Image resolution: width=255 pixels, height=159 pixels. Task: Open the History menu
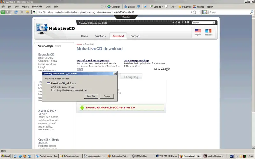pos(25,7)
